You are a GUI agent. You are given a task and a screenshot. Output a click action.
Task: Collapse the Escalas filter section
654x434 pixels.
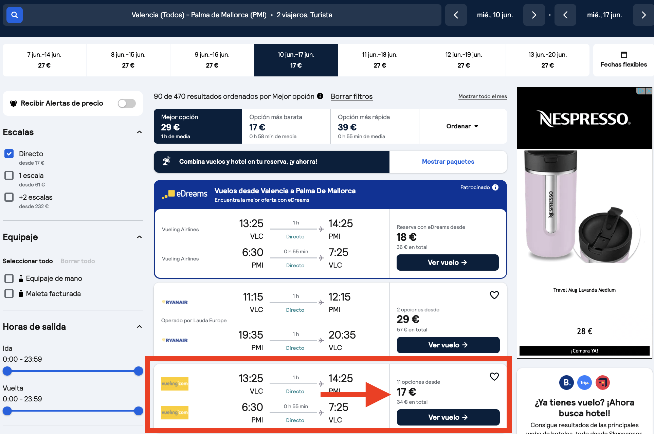(x=139, y=132)
